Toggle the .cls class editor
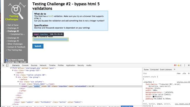This screenshot has height=107, width=190. tap(184, 73)
